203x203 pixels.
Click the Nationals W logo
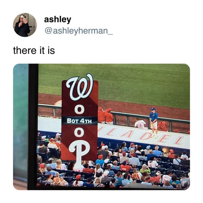pyautogui.click(x=80, y=87)
